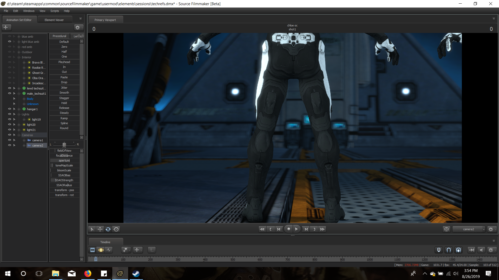Viewport: 499px width, 280px height.
Task: Switch timeline to Motion Editor mode
Action: click(101, 250)
